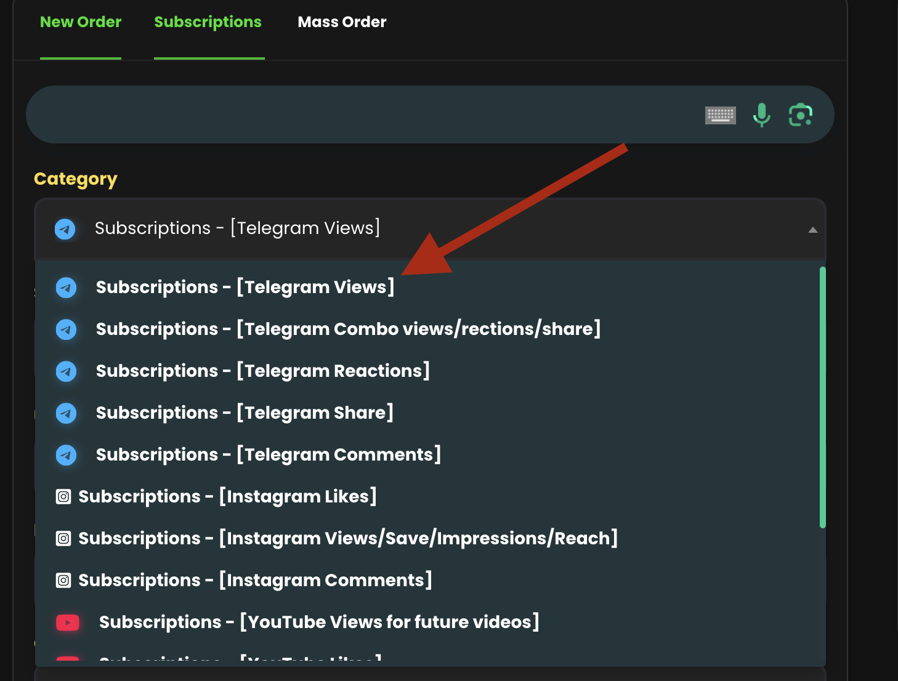898x681 pixels.
Task: Select Telegram Combo views/rections/share option
Action: (x=348, y=329)
